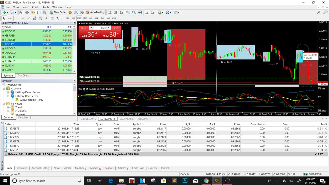This screenshot has width=329, height=185.
Task: Expand the Accounts tree node
Action: pyautogui.click(x=4, y=88)
